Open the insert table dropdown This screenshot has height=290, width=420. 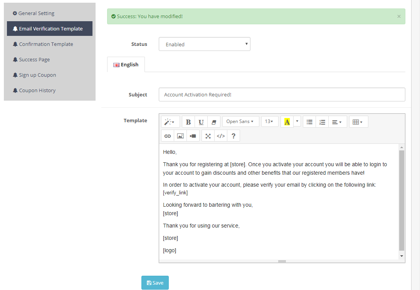pos(358,122)
